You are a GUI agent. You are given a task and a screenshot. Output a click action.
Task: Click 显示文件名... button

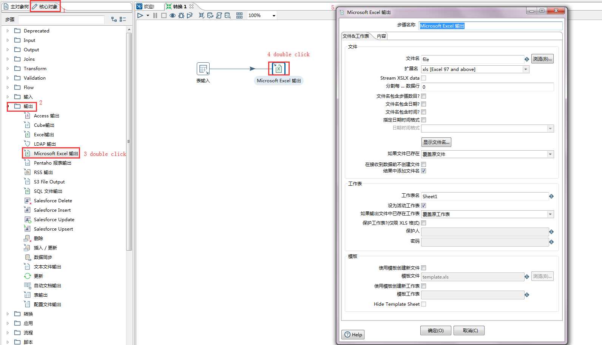436,142
